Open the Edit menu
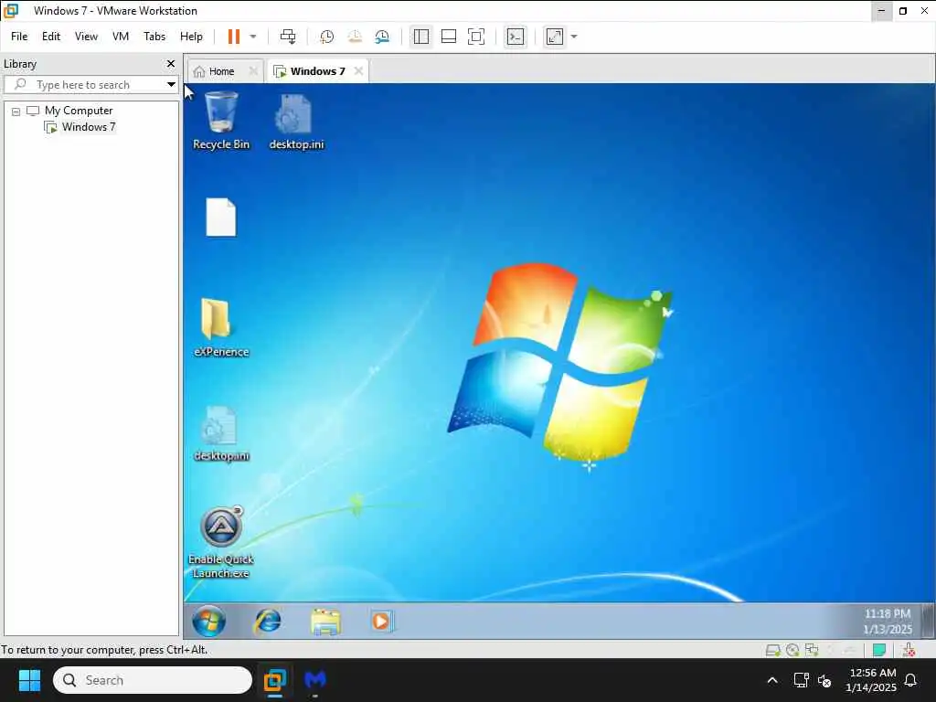The image size is (936, 702). (x=51, y=37)
